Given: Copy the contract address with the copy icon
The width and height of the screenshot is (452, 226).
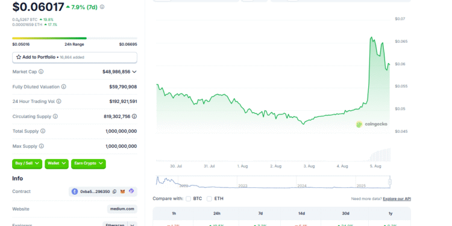Looking at the screenshot, I should (x=115, y=192).
